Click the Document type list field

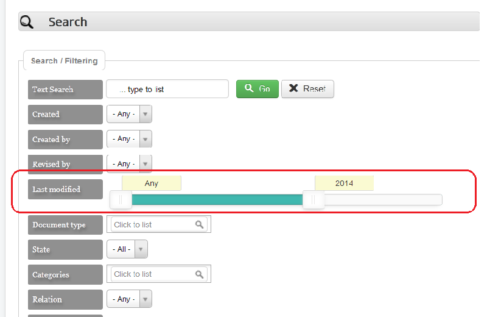(159, 224)
